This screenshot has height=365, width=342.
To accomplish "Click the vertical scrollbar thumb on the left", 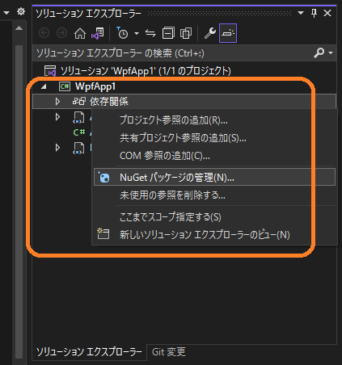I will [x=19, y=202].
